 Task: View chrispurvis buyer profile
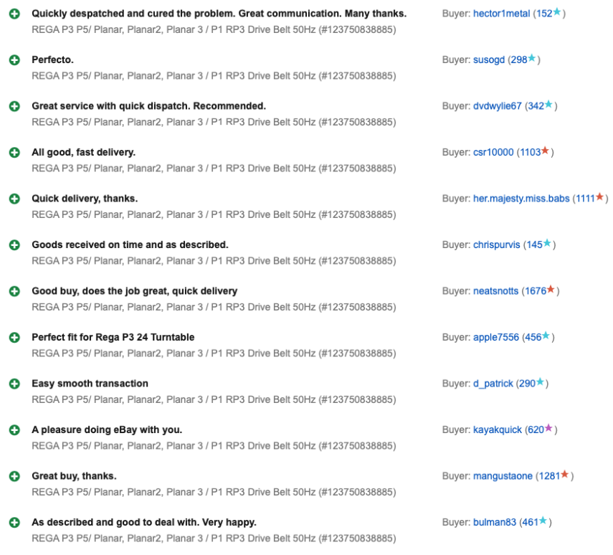tap(496, 245)
